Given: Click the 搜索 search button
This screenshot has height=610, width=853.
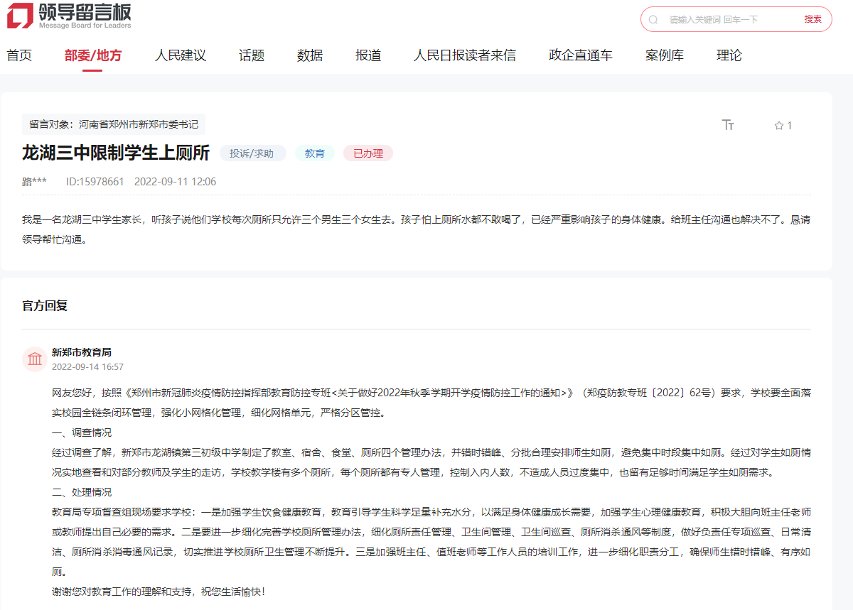Looking at the screenshot, I should point(812,19).
